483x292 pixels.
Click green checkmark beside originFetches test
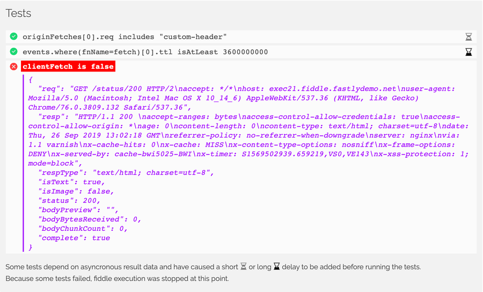point(13,36)
